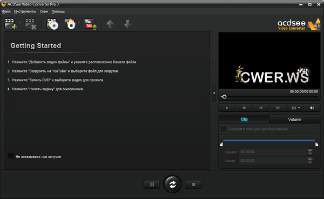Open the Скин menu

(x=44, y=11)
